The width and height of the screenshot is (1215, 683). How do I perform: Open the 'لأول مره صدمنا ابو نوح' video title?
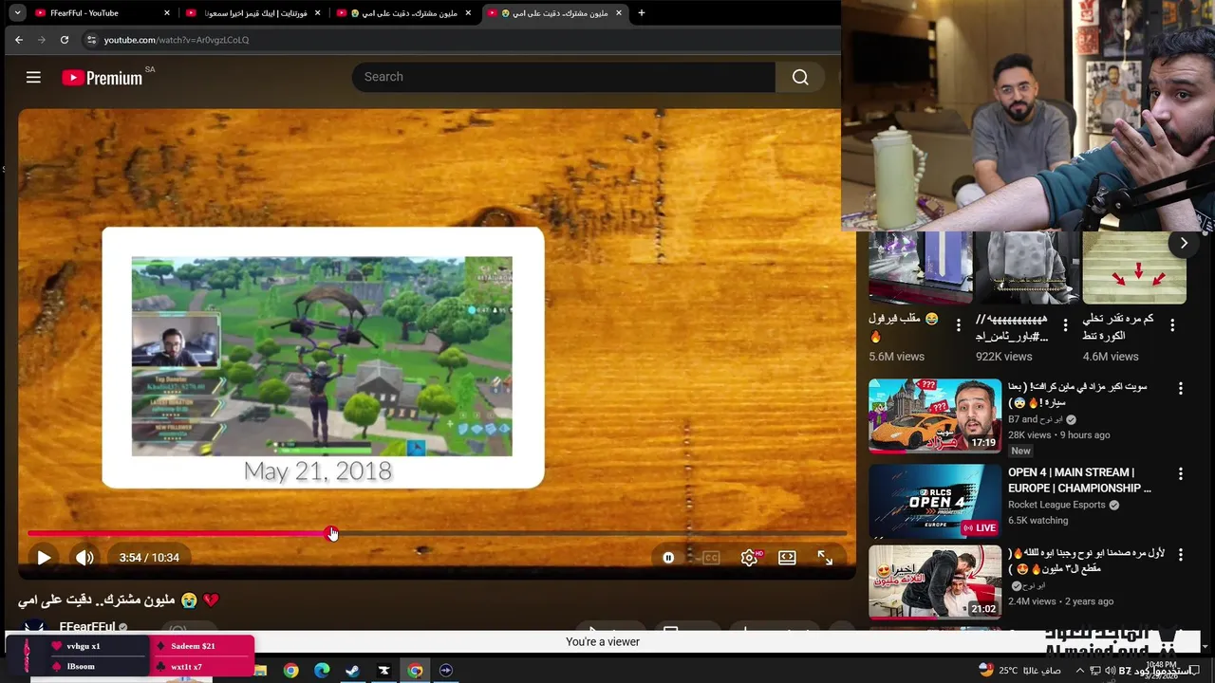[x=1086, y=561]
